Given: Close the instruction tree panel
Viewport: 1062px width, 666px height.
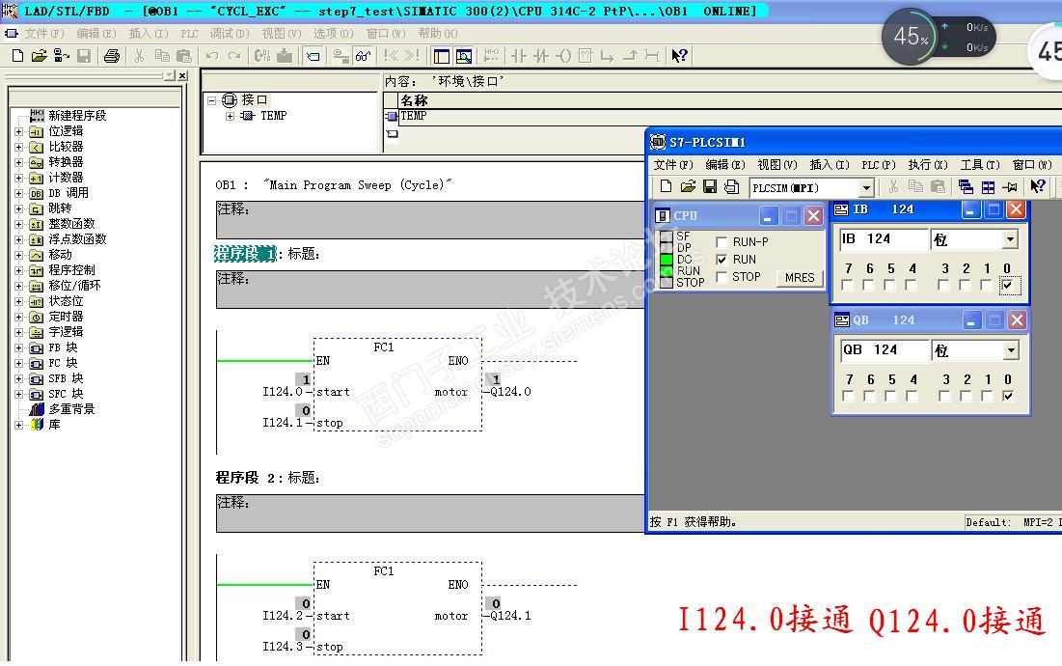Looking at the screenshot, I should click(183, 76).
